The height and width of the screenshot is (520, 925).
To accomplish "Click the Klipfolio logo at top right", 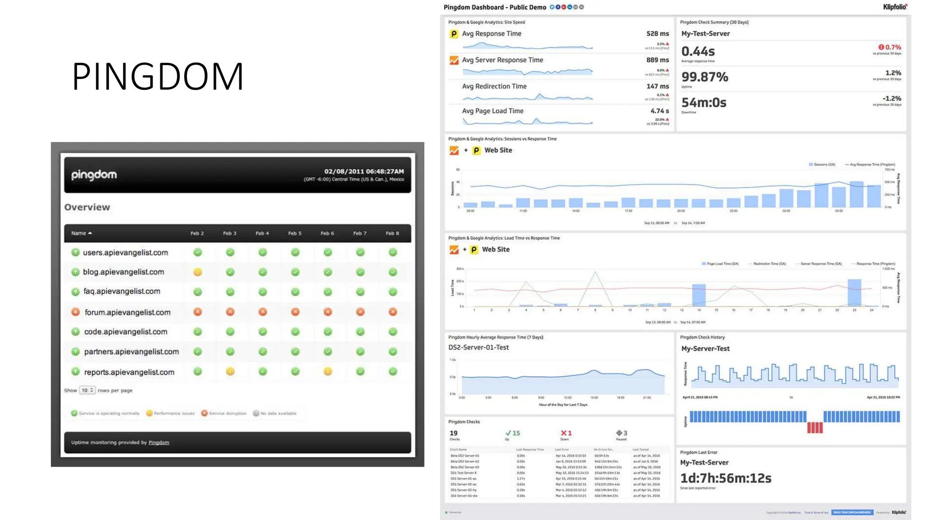I will coord(895,7).
